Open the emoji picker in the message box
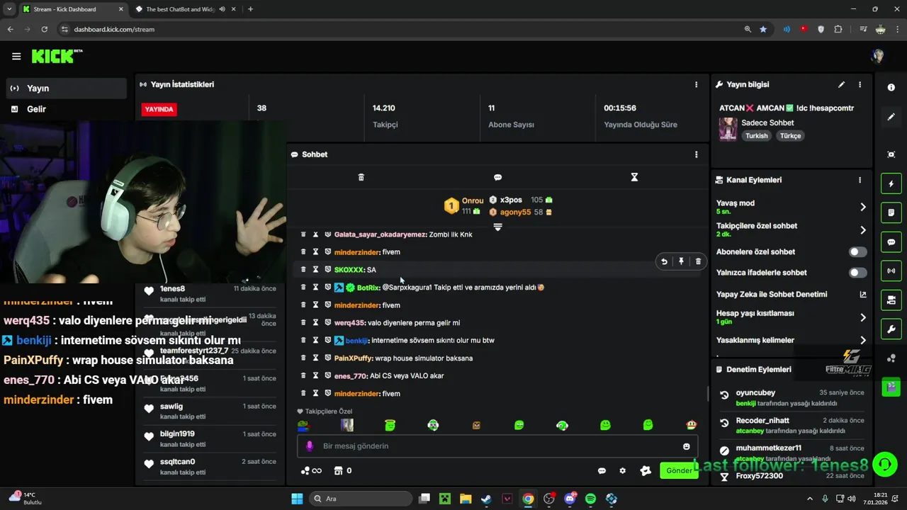Image resolution: width=907 pixels, height=510 pixels. tap(686, 446)
